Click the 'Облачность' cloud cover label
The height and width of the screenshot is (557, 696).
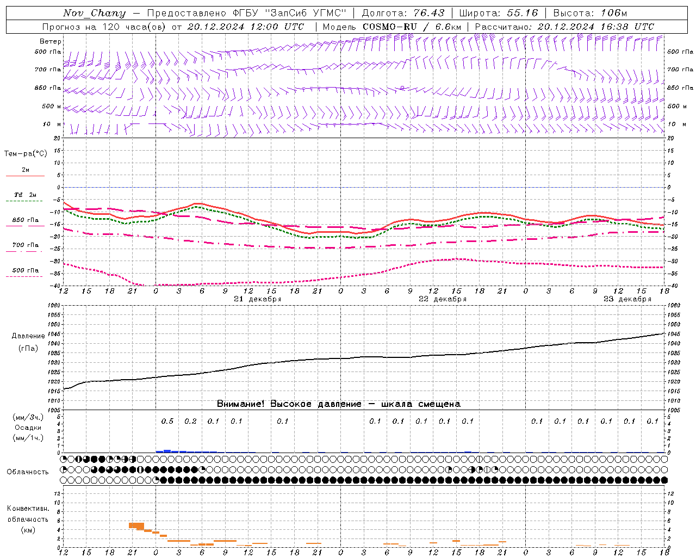pyautogui.click(x=28, y=472)
